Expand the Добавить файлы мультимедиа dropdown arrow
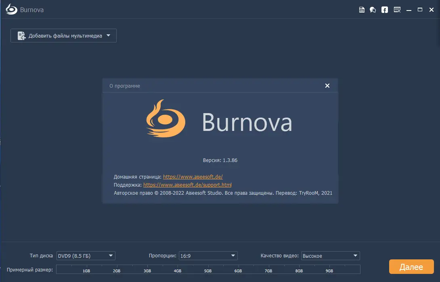The width and height of the screenshot is (440, 282). 108,36
